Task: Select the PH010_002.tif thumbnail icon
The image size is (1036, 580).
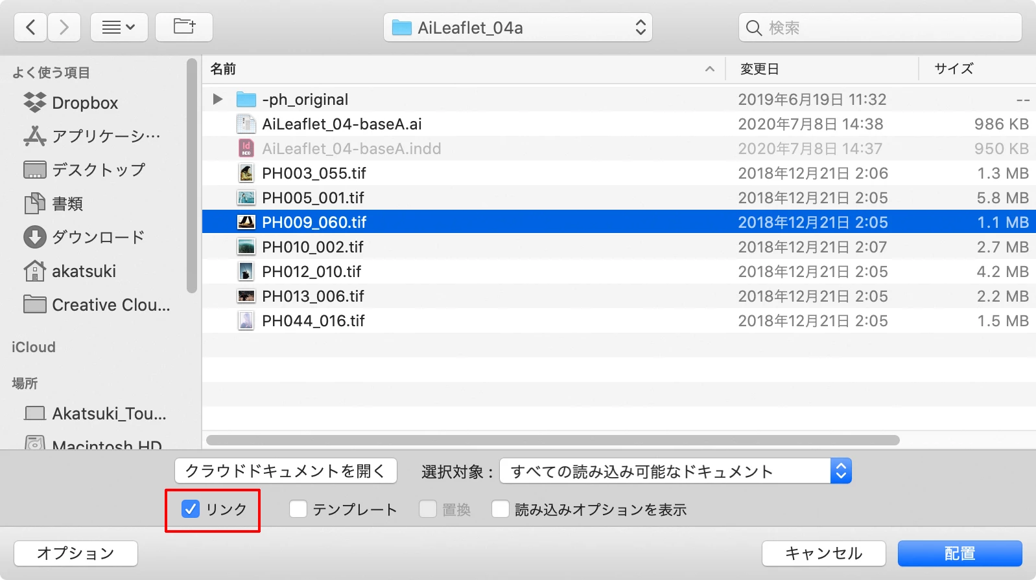Action: pyautogui.click(x=246, y=247)
